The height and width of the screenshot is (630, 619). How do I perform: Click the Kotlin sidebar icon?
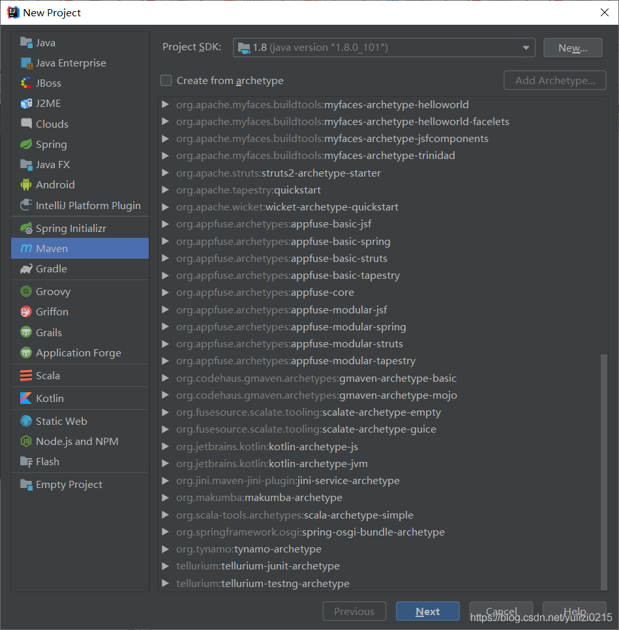(x=27, y=397)
